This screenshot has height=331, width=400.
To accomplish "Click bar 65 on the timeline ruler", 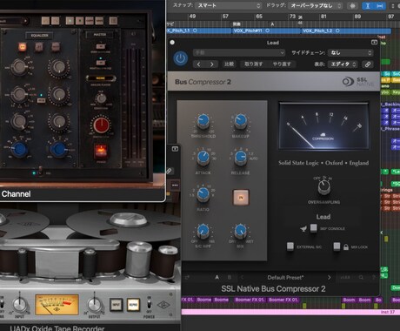I will (259, 17).
